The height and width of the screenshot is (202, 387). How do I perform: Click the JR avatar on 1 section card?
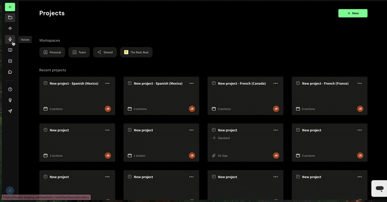[192, 156]
